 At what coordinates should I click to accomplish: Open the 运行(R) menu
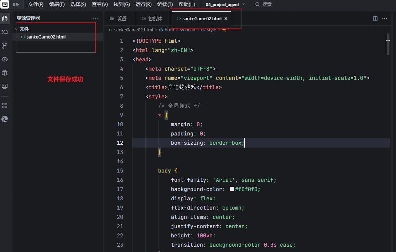[x=144, y=4]
